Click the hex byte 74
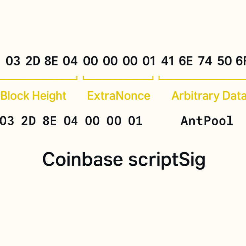Screen dimensions: 246x246 pos(205,61)
